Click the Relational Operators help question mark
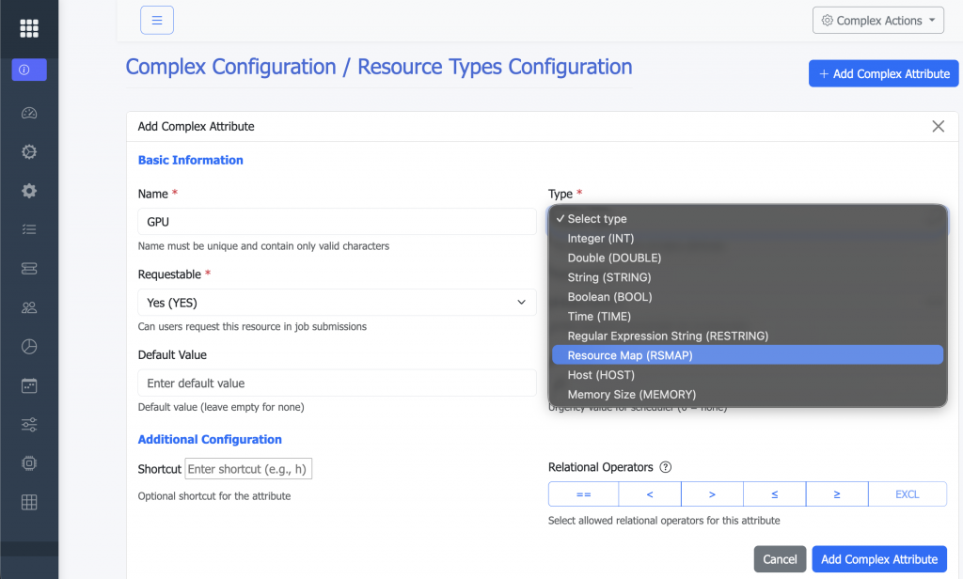Image resolution: width=963 pixels, height=579 pixels. (663, 467)
